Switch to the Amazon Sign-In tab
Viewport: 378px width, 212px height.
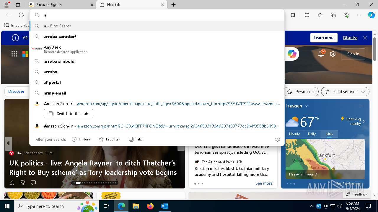click(x=61, y=5)
